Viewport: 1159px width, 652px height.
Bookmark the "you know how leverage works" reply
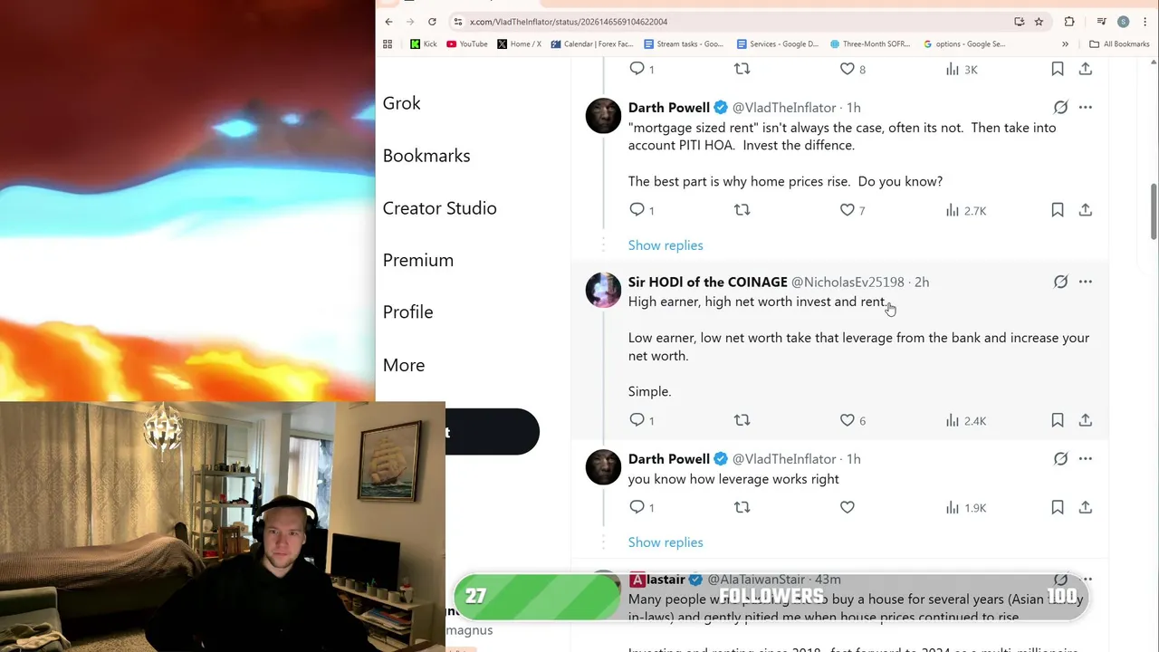1057,507
